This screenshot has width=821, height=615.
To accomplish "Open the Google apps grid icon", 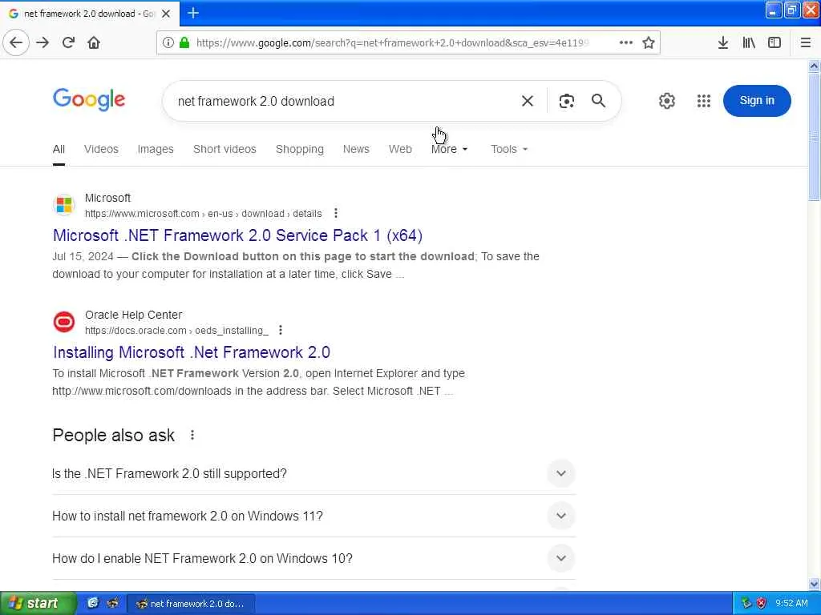I will (x=704, y=100).
